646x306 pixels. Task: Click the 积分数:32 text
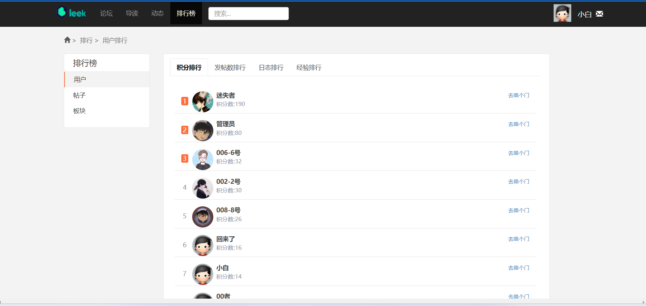(229, 162)
